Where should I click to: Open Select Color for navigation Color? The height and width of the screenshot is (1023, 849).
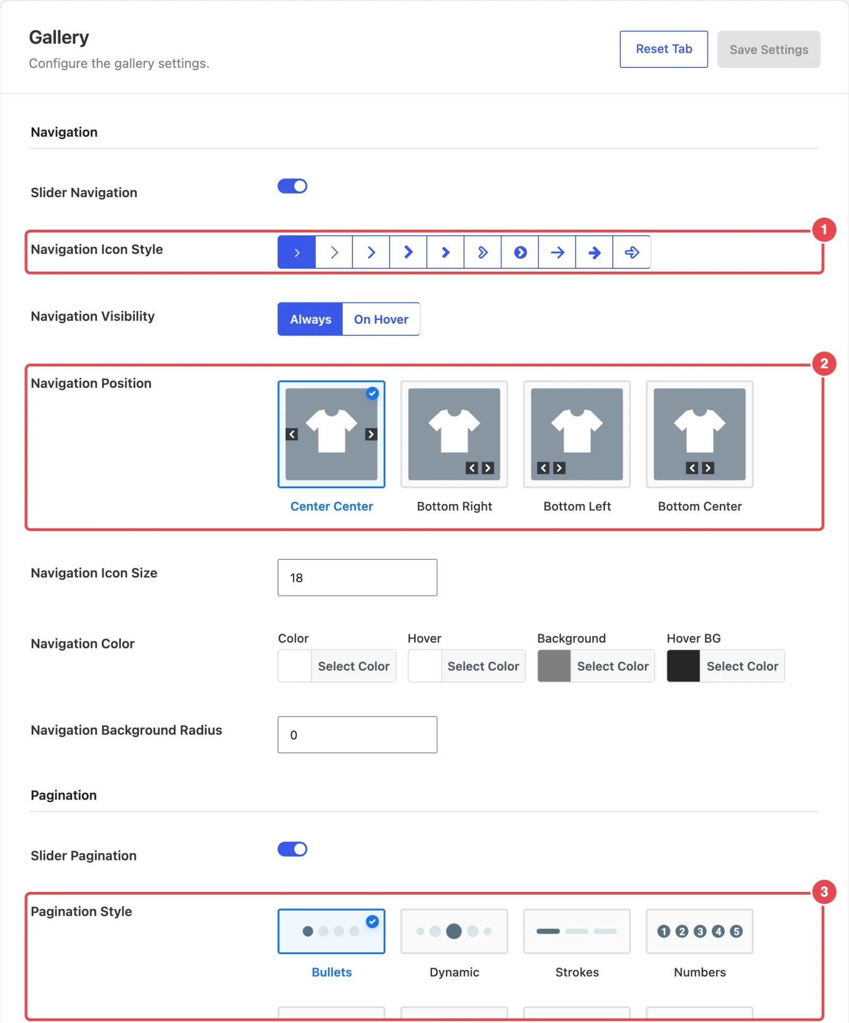tap(353, 666)
